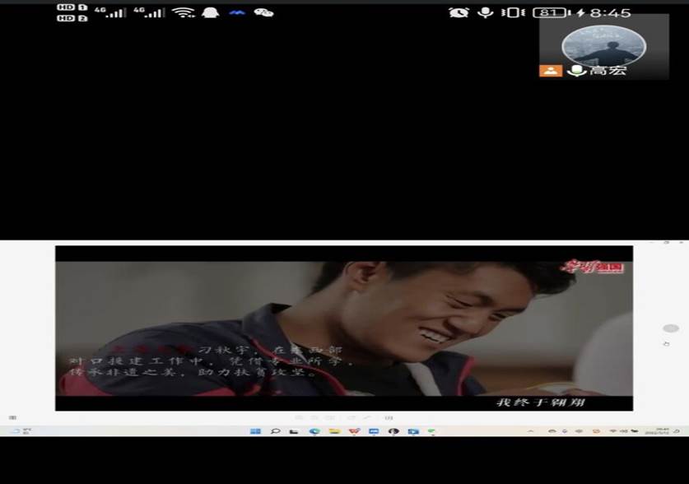The image size is (689, 484).
Task: Switch to the WPS Office taskbar icon
Action: [354, 431]
